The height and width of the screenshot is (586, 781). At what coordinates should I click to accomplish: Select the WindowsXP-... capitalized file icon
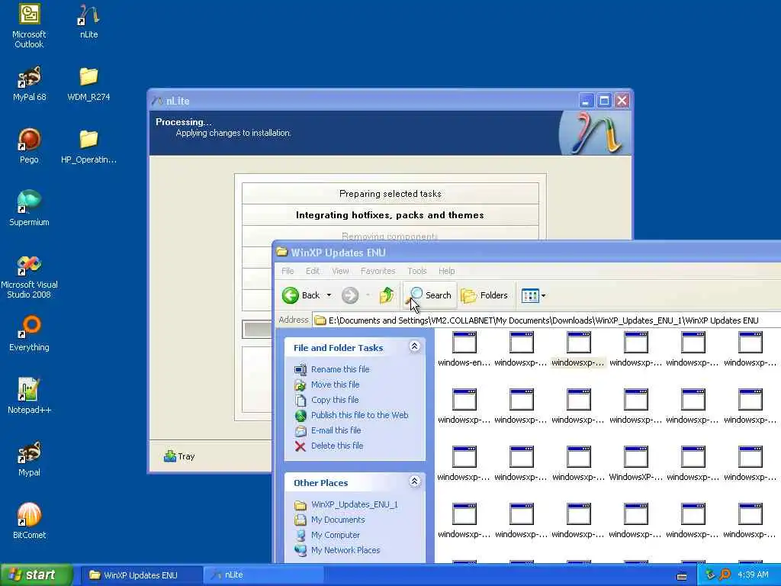(635, 463)
